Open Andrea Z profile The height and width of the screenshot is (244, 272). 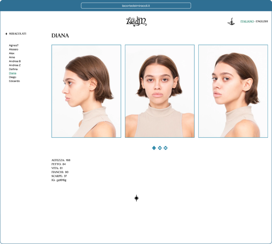(15, 65)
